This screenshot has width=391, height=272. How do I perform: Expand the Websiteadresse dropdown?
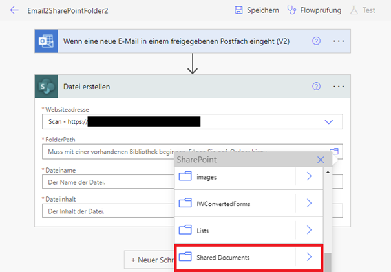[328, 121]
